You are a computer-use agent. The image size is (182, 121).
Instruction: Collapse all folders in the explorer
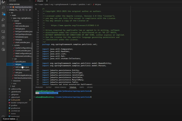(x=30, y=10)
